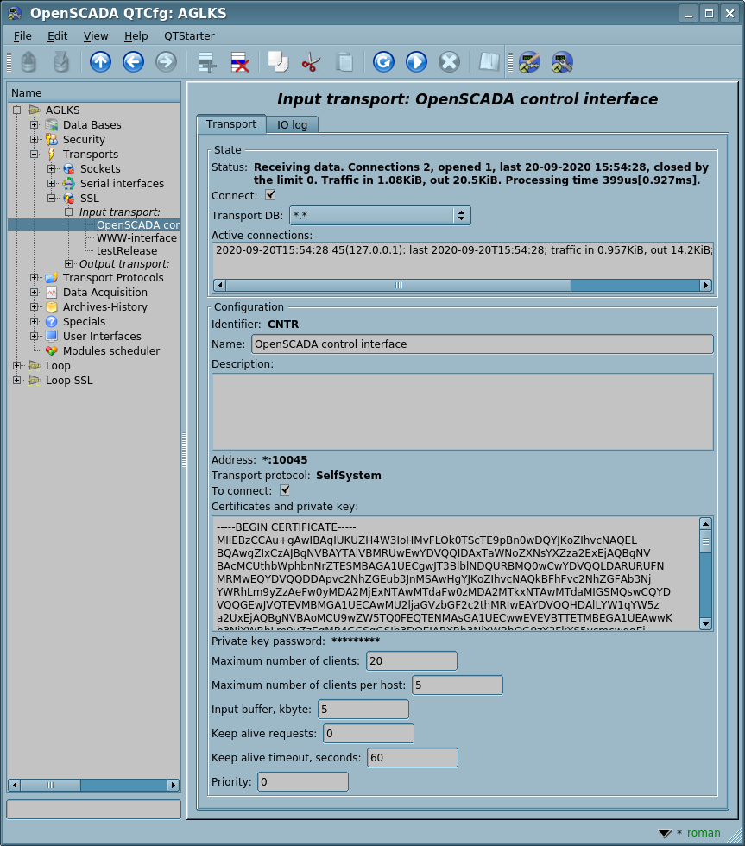
Task: Click the Active connections horizontal scrollbar handle
Action: point(399,286)
